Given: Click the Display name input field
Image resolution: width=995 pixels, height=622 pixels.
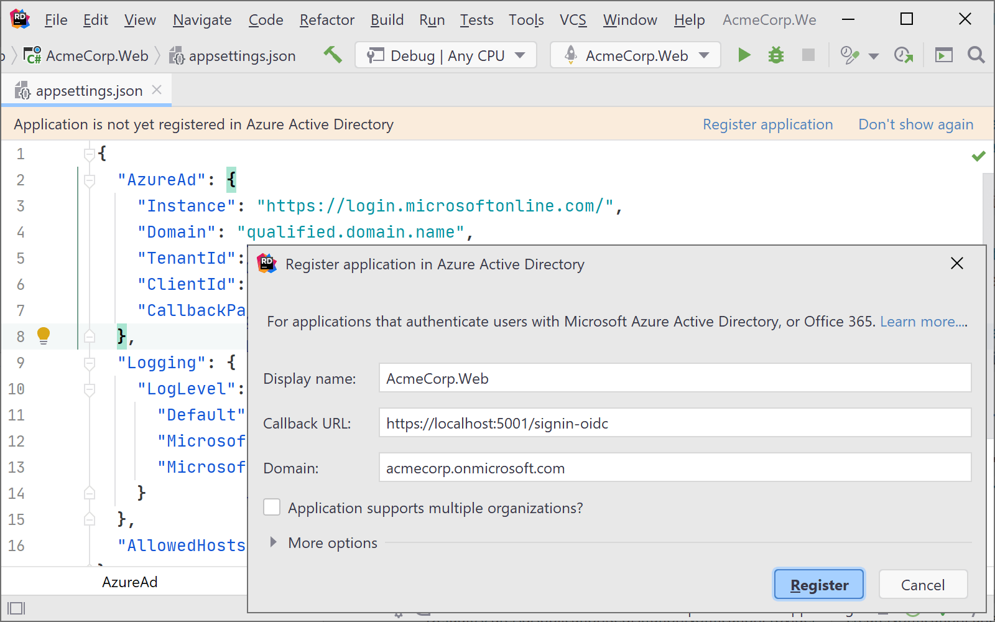Looking at the screenshot, I should tap(675, 378).
